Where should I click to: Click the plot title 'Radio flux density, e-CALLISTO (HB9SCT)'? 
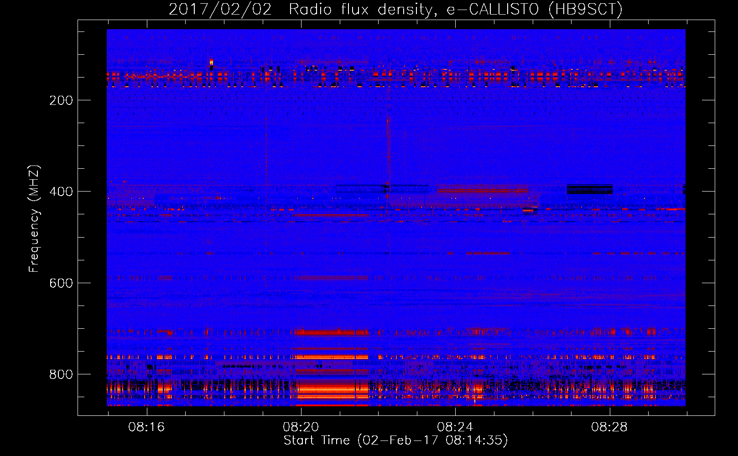pos(455,10)
